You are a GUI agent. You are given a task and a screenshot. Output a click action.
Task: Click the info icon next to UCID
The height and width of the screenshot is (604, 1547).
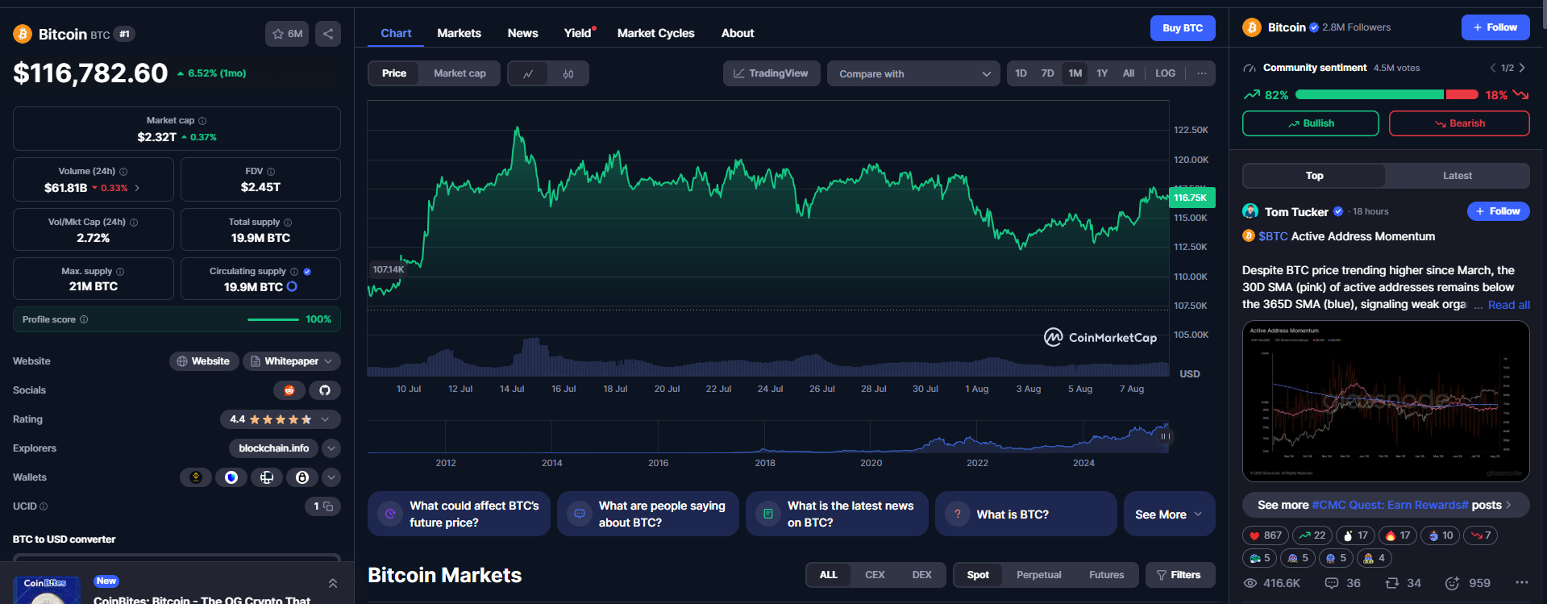pos(44,506)
